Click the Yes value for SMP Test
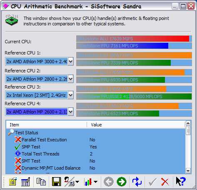Screen dimensions: 197x190 [x=93, y=147]
